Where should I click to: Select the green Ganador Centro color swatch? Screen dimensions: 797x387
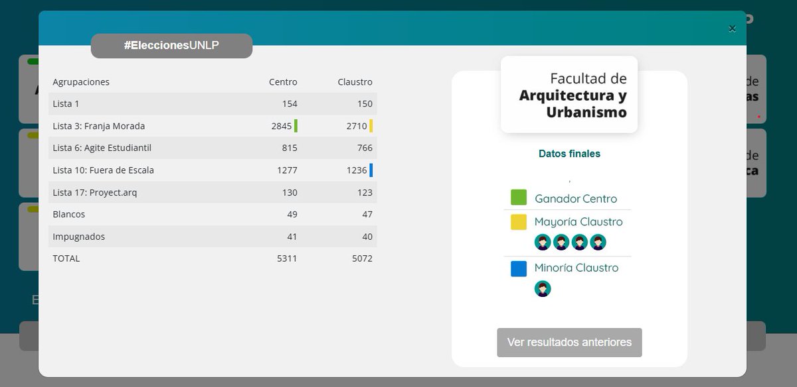pyautogui.click(x=518, y=198)
